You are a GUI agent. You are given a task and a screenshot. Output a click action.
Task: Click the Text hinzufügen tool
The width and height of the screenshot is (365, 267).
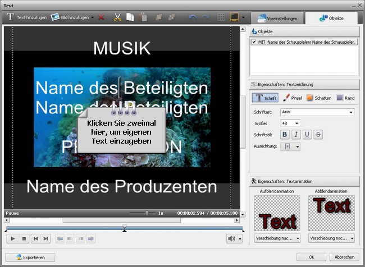click(26, 17)
